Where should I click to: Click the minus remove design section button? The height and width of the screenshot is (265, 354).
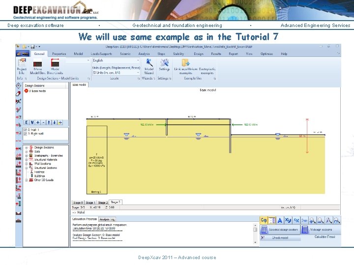pyautogui.click(x=44, y=122)
